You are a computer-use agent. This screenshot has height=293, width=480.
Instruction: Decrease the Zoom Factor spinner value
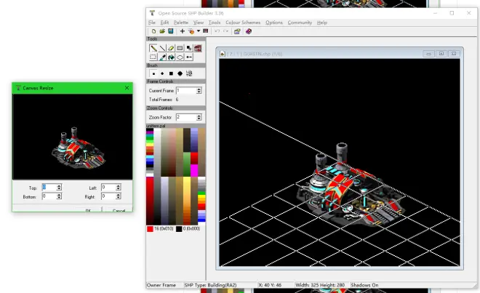point(199,119)
